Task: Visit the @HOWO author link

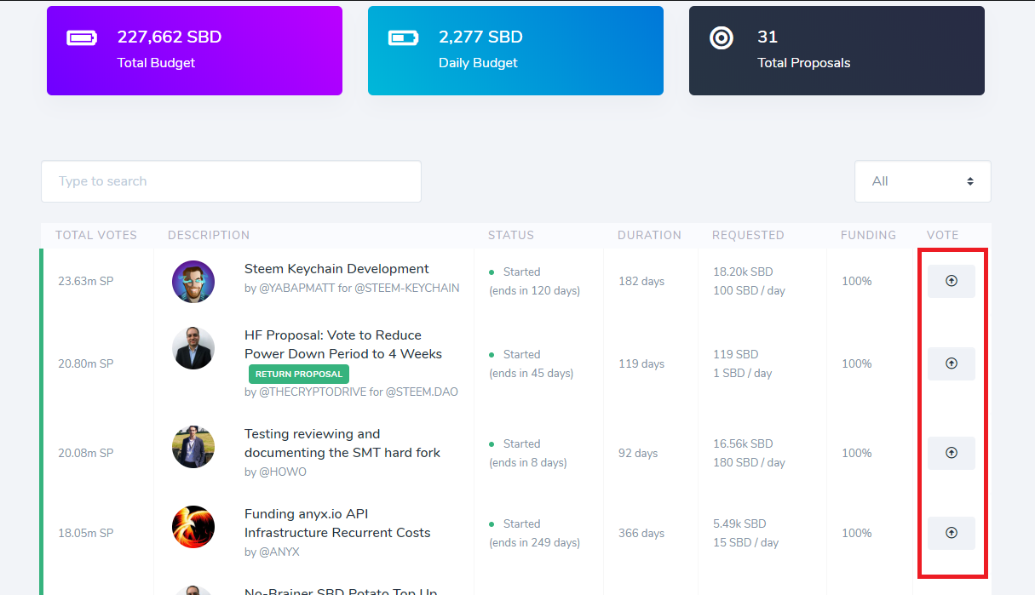Action: (x=282, y=472)
